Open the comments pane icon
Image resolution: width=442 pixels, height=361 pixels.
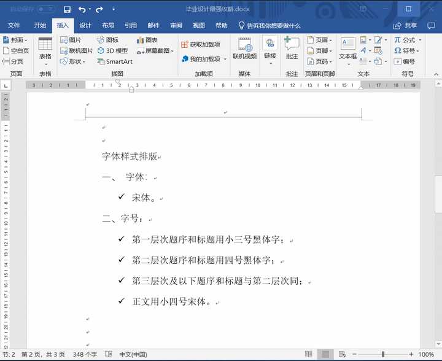[x=431, y=26]
